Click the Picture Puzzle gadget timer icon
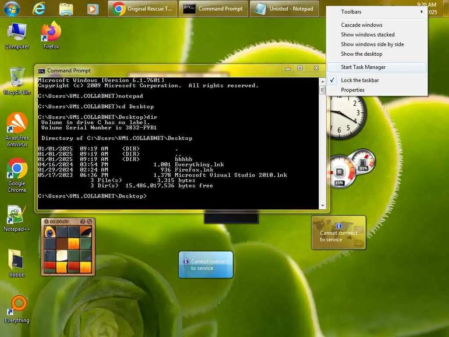Screen dimensions: 449x337 tap(46, 222)
